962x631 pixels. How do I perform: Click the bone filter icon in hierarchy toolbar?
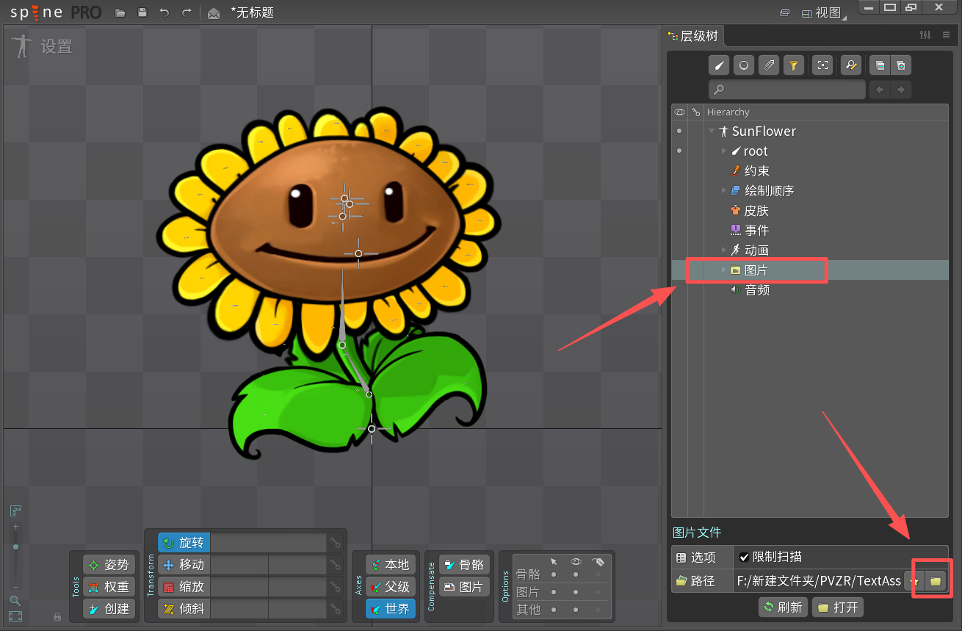pyautogui.click(x=719, y=65)
